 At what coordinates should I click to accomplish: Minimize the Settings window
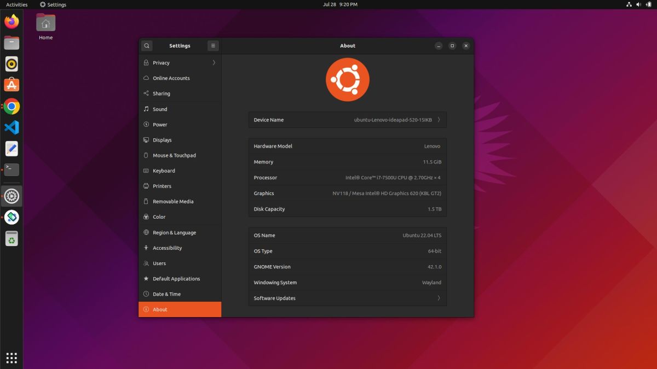tap(439, 46)
